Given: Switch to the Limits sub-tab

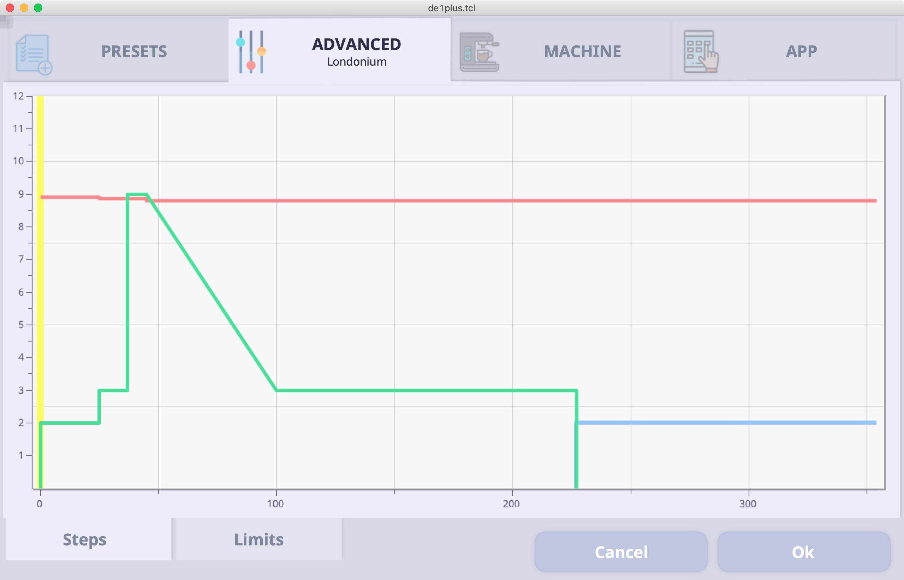Looking at the screenshot, I should [x=259, y=539].
